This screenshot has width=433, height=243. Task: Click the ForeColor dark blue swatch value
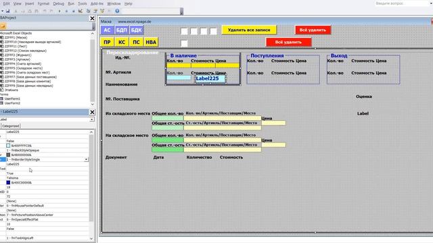(8, 182)
